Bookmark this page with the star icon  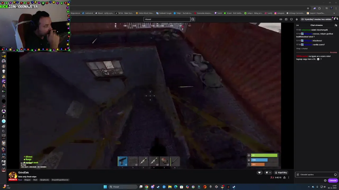click(308, 8)
